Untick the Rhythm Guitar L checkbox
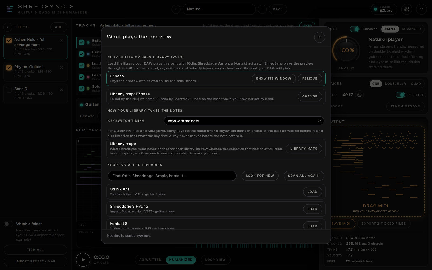This screenshot has height=270, width=432. [9, 67]
